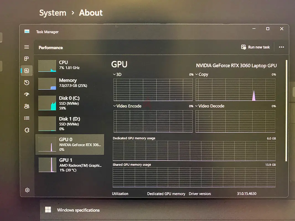Viewport: 295px width, 221px height.
Task: Click the Video Decode graph
Action: [x=235, y=121]
